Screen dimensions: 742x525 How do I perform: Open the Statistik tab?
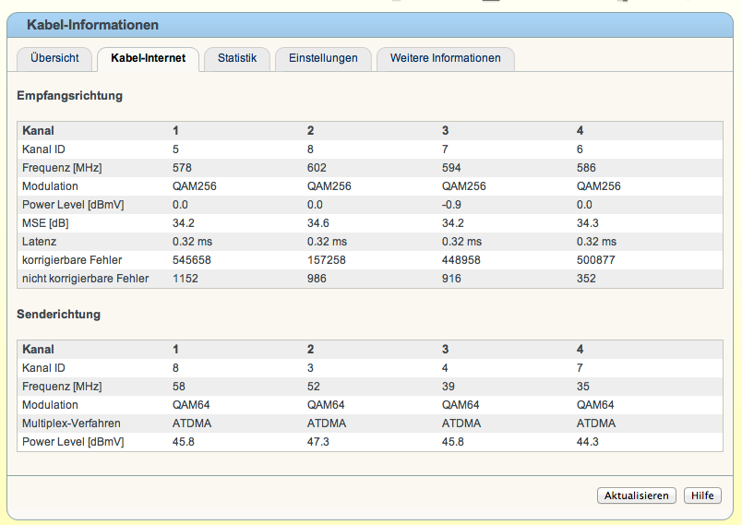coord(237,58)
